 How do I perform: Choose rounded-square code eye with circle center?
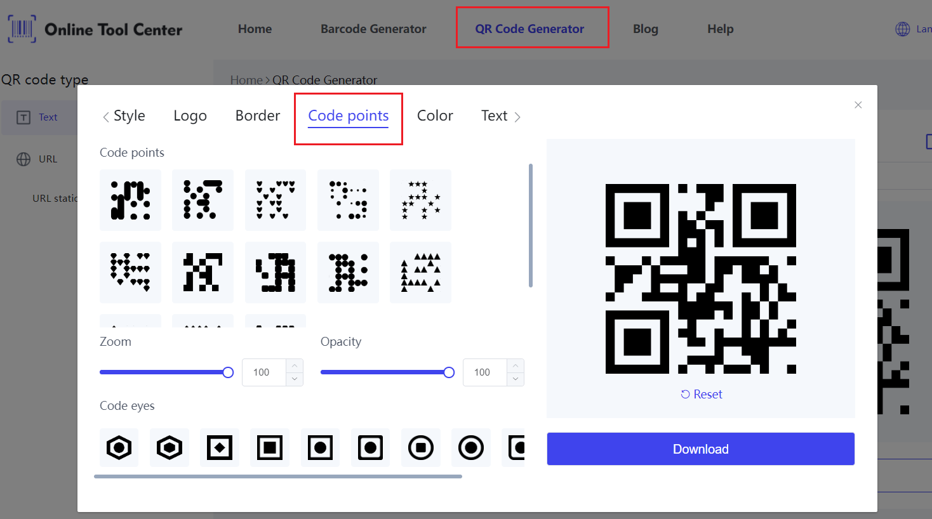tap(370, 448)
